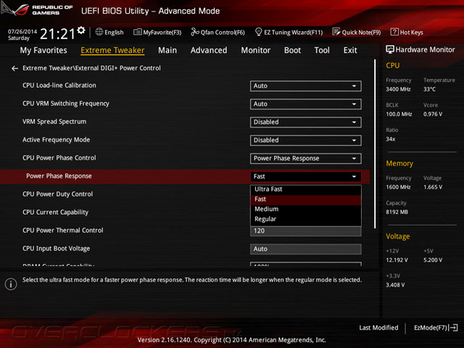This screenshot has height=348, width=464.
Task: Click the EZ Tuning Wizard lightbulb icon
Action: coord(258,32)
